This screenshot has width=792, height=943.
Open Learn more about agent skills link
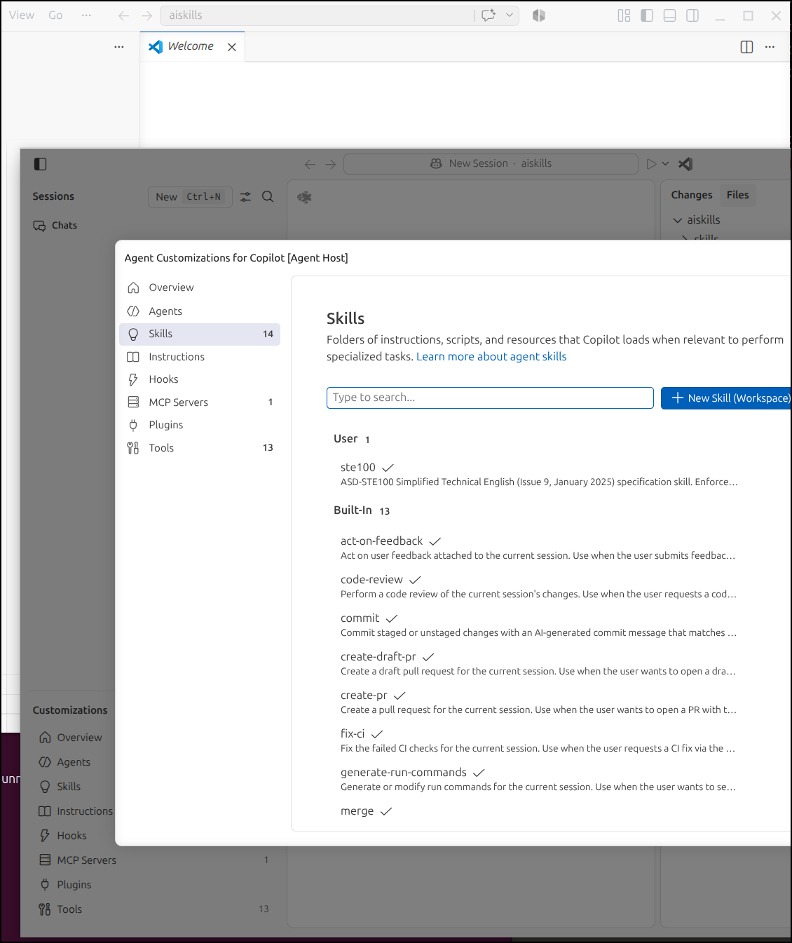pyautogui.click(x=491, y=356)
